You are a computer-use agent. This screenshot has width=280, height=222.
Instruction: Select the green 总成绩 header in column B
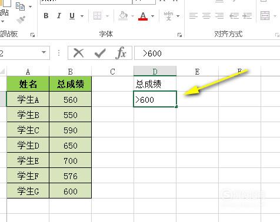coord(70,84)
